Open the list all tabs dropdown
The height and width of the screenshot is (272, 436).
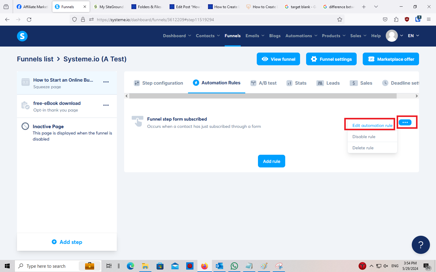tap(376, 7)
